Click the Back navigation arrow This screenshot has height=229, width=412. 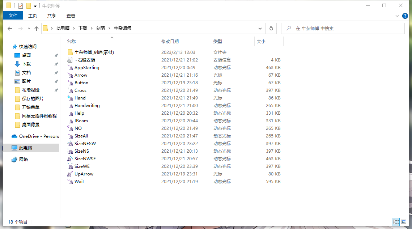[x=10, y=28]
